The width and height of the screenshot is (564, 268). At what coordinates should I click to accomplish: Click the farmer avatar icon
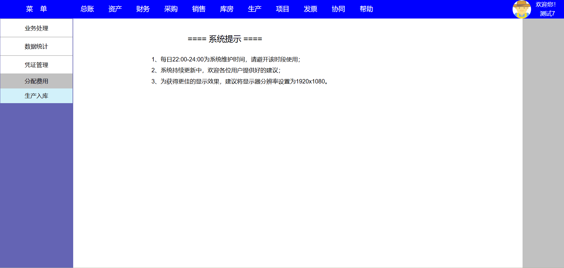521,9
